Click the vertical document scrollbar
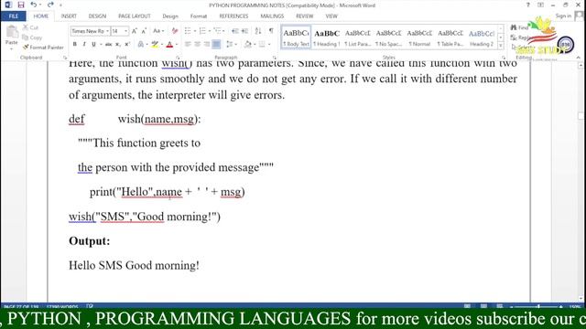The image size is (586, 329). click(x=581, y=181)
